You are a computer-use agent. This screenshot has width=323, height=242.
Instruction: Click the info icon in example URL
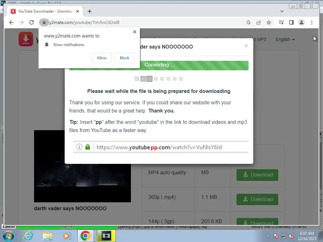tap(79, 147)
